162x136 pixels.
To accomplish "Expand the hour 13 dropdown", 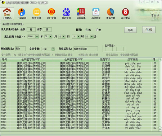I will point(78,37).
